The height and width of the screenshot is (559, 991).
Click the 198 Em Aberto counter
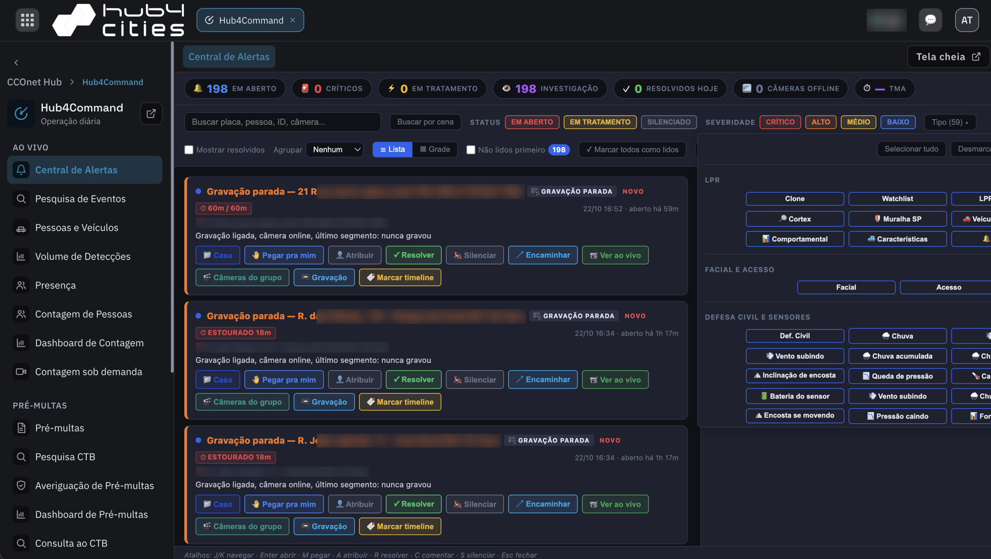click(235, 89)
